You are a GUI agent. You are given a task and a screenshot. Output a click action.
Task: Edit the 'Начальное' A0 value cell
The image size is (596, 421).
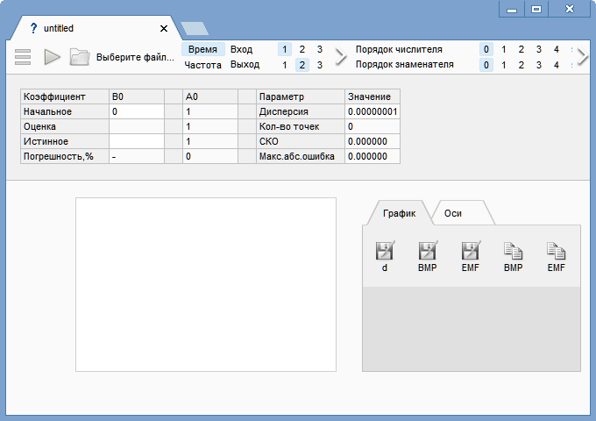210,111
